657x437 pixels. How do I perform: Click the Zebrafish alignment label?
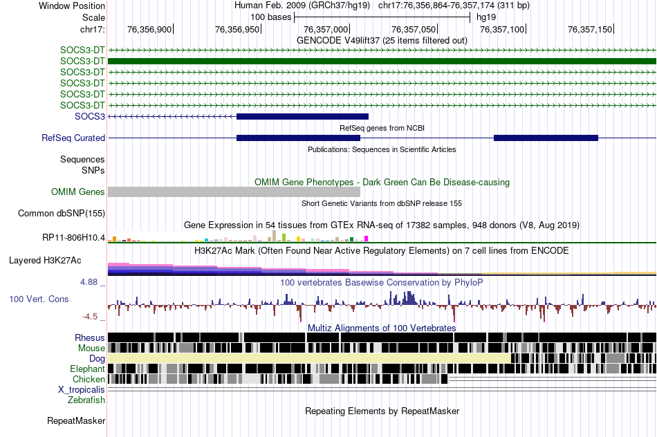pos(86,400)
